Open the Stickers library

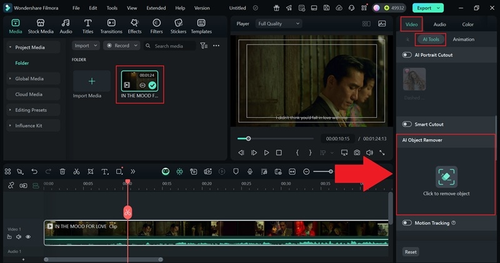click(178, 26)
